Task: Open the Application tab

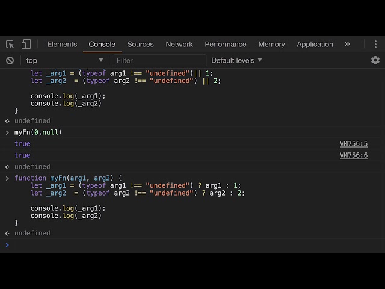Action: pos(315,44)
